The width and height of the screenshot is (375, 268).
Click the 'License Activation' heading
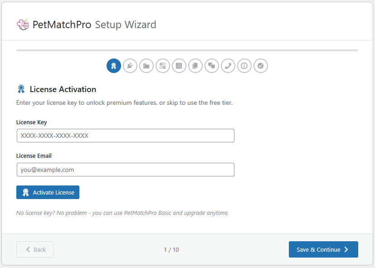pyautogui.click(x=63, y=89)
